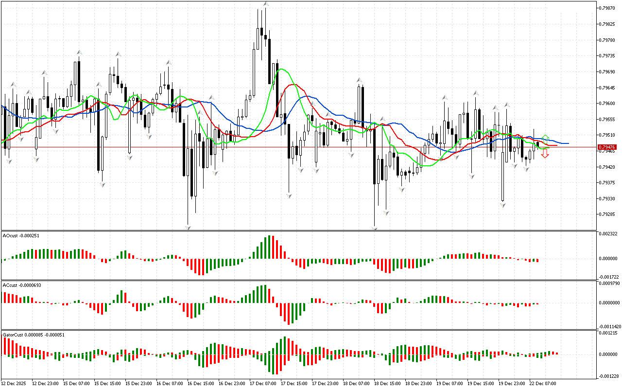Click the 17 Dec 07:00 time axis label
Screen dimensions: 622x389
coord(262,384)
